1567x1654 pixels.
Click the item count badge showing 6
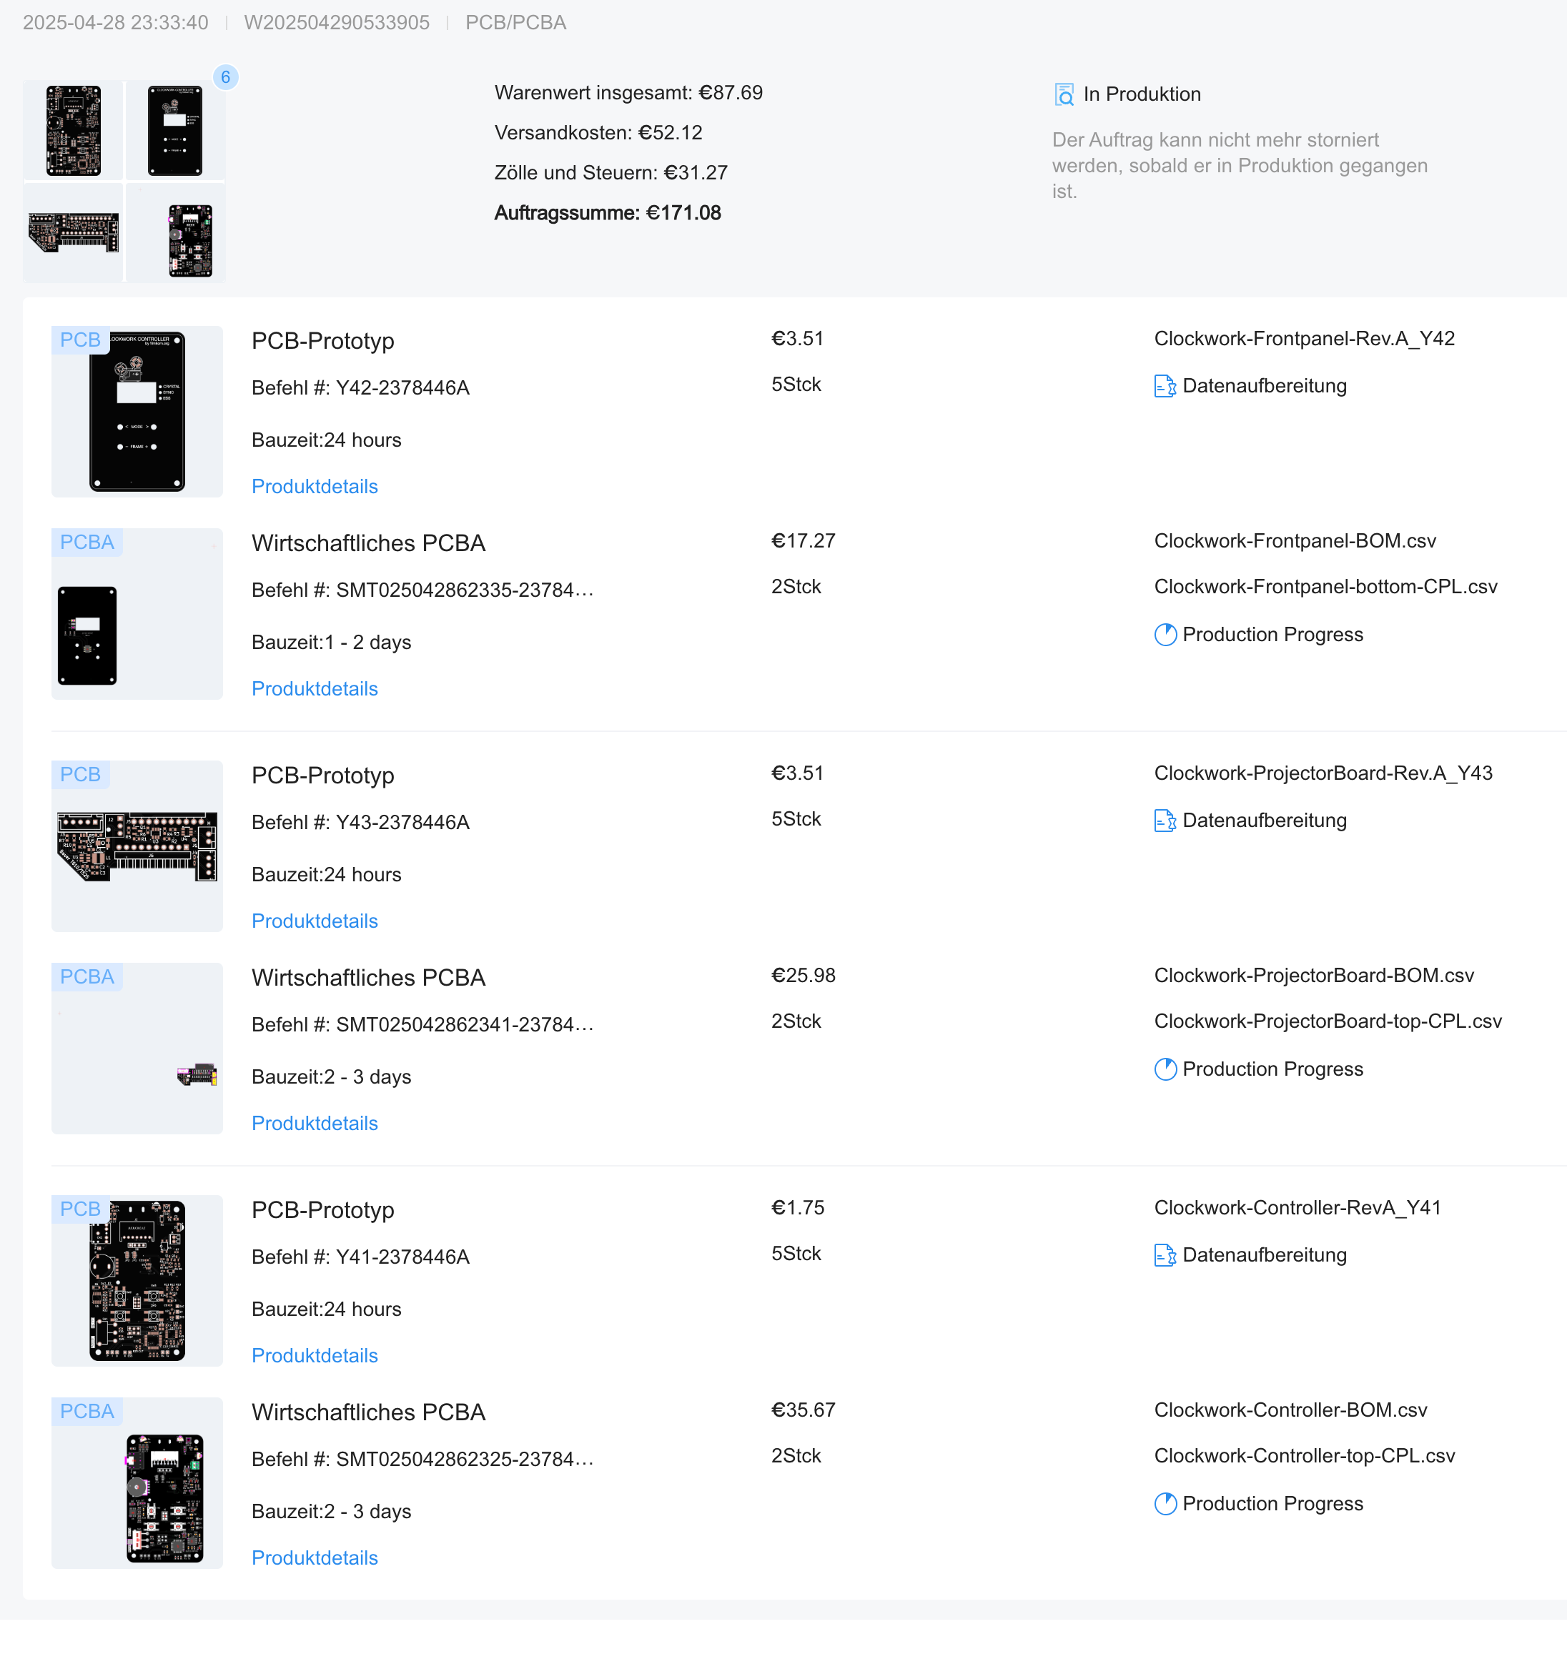[225, 77]
